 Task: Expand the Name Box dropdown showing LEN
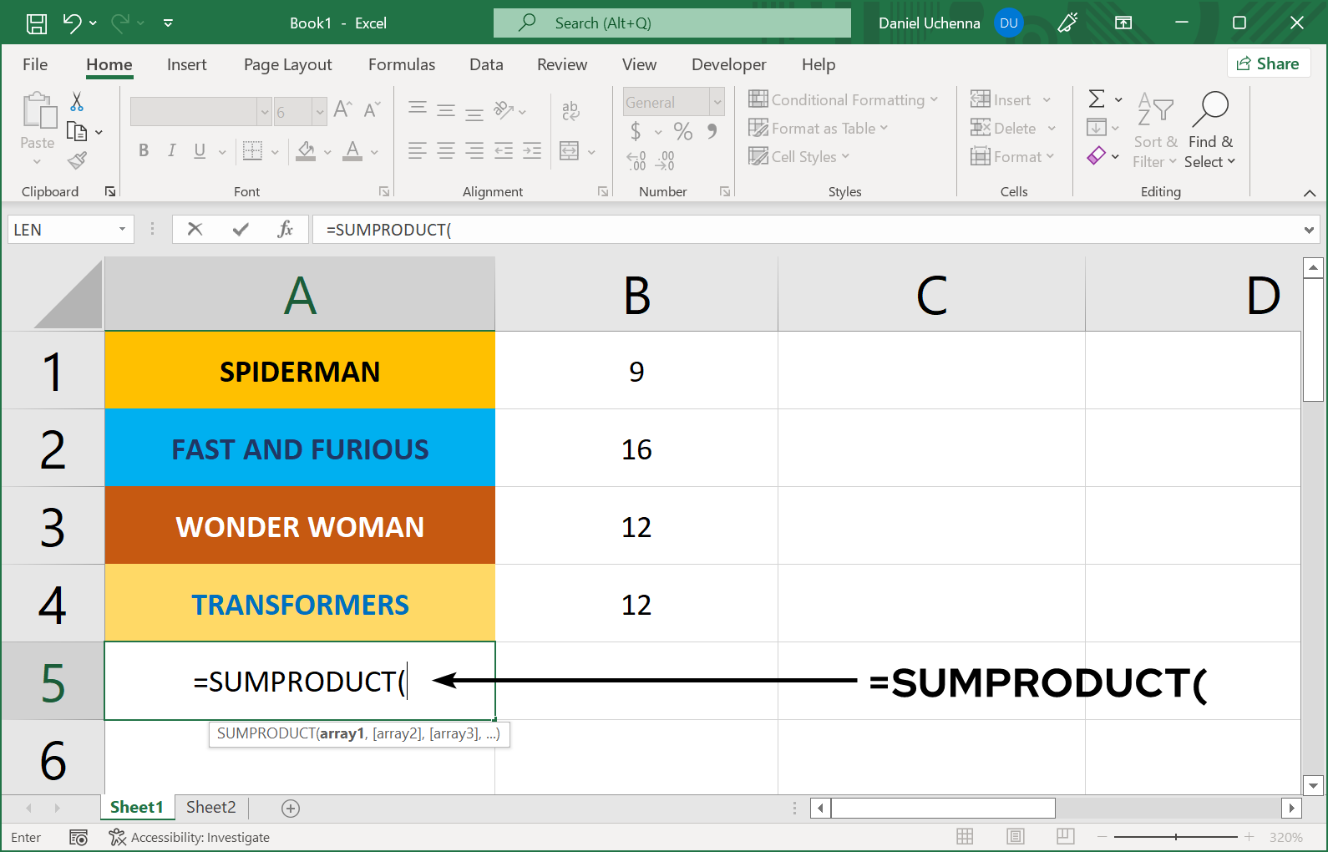click(x=122, y=229)
